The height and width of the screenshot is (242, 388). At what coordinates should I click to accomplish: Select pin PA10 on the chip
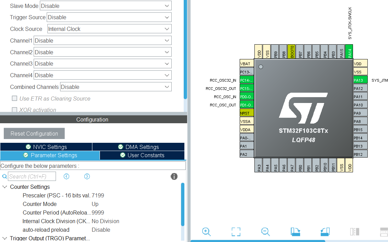[360, 105]
